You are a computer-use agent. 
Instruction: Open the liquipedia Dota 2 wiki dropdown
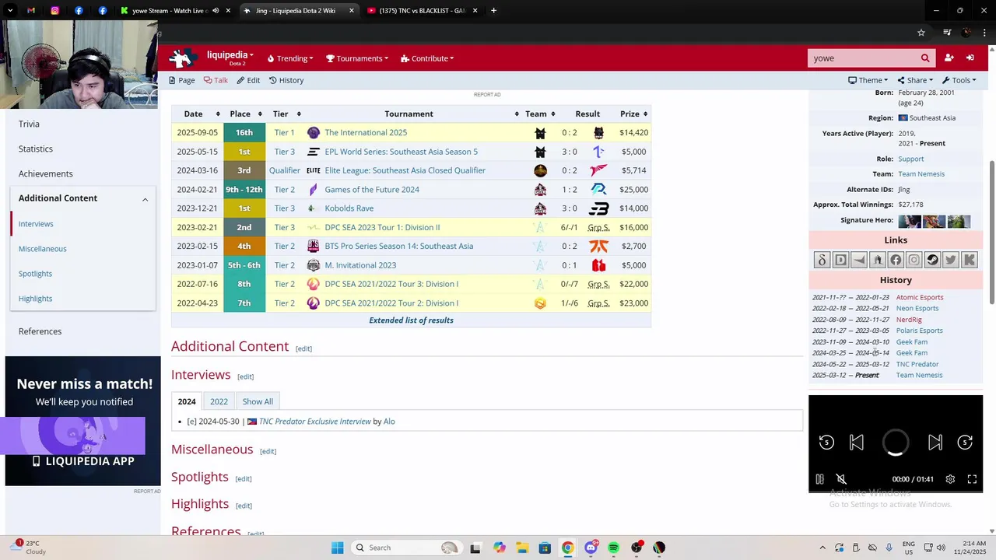pos(230,58)
